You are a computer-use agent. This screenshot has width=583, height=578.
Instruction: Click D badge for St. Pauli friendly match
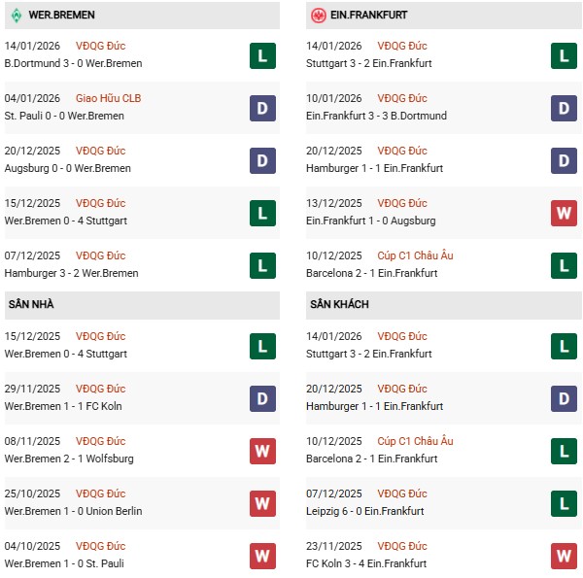point(262,108)
